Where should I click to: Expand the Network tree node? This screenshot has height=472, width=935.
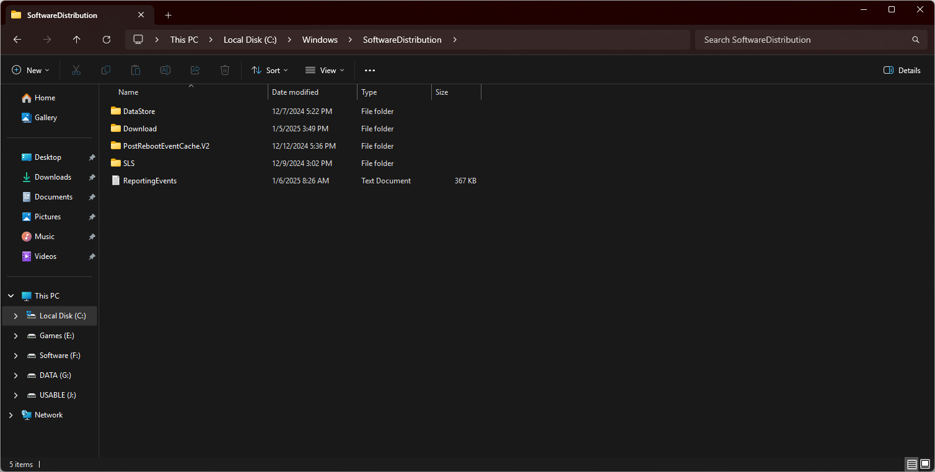pos(11,415)
